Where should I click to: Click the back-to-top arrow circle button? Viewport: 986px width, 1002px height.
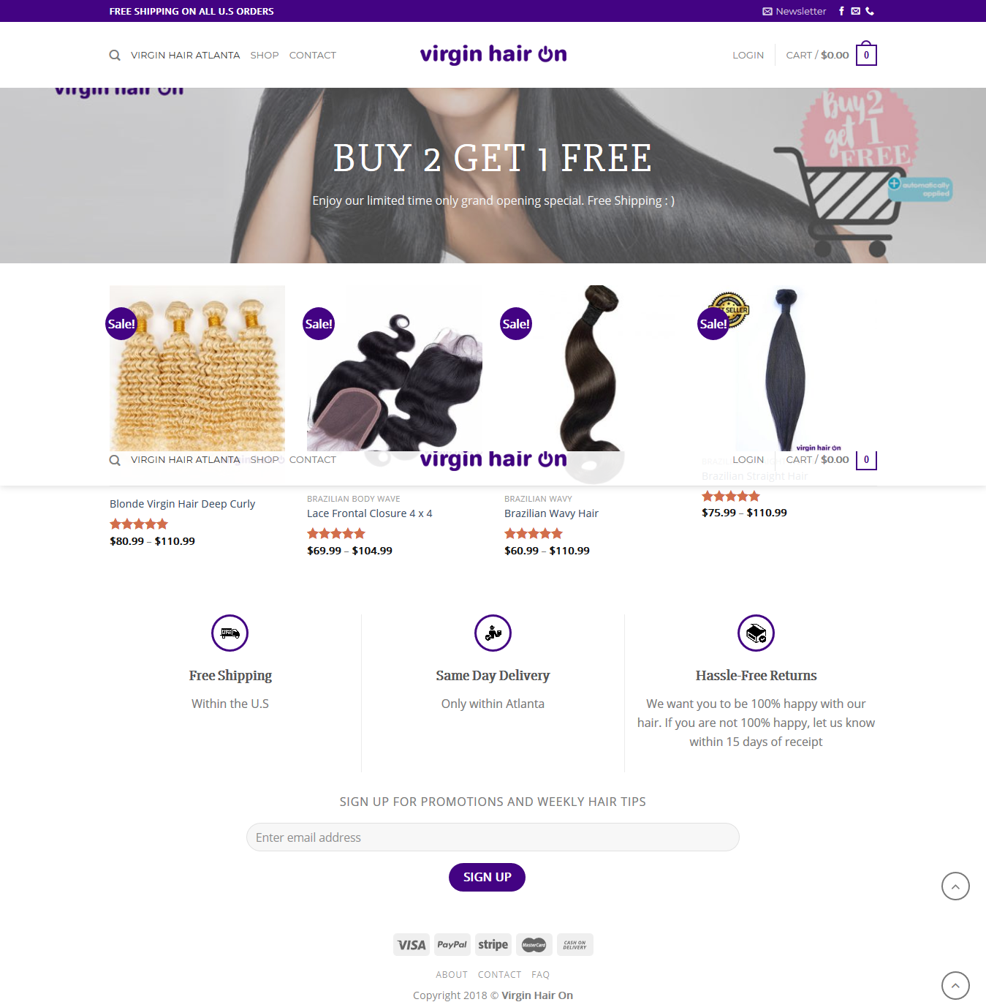click(955, 886)
